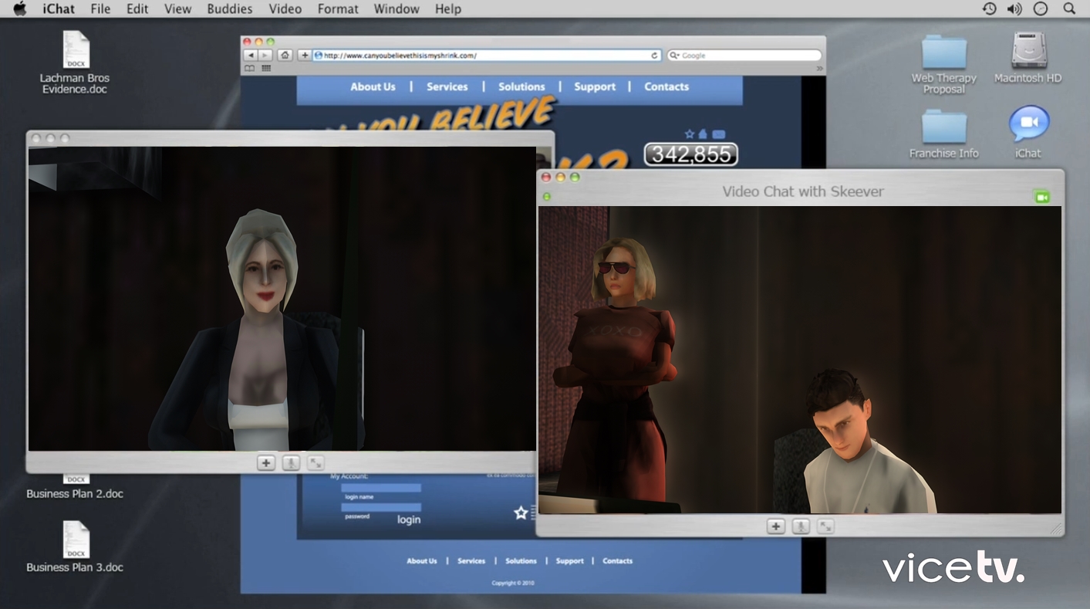Open the File menu
The height and width of the screenshot is (609, 1090).
[100, 8]
